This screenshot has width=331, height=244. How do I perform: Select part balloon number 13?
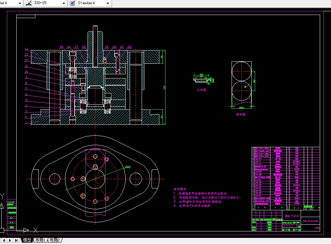pyautogui.click(x=26, y=55)
